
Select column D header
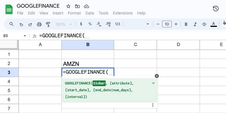pyautogui.click(x=178, y=45)
